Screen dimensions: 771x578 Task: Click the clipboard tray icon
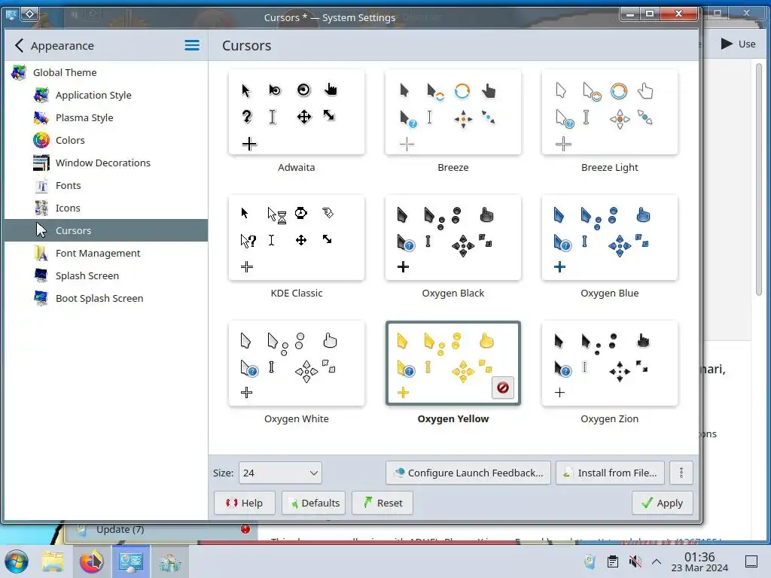coord(613,561)
